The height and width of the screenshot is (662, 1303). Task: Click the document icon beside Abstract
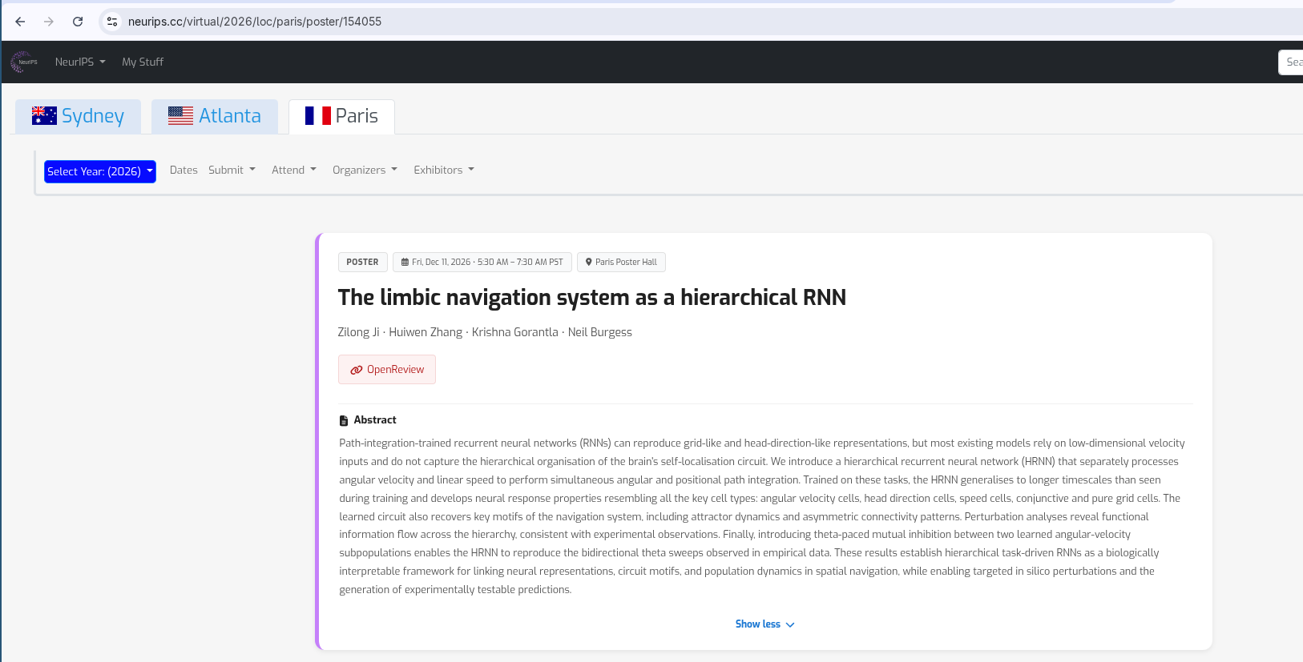tap(344, 420)
